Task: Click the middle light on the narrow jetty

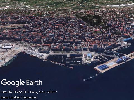Action: pyautogui.click(x=91, y=77)
